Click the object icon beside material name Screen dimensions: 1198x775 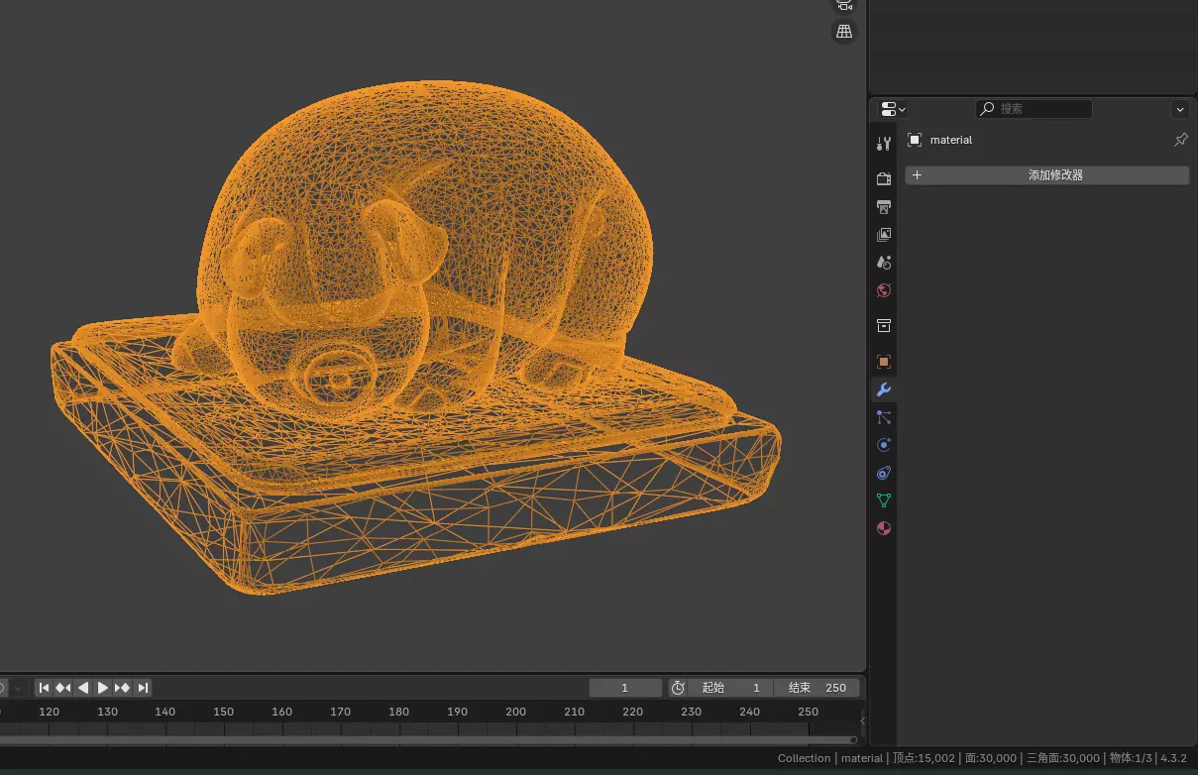915,140
